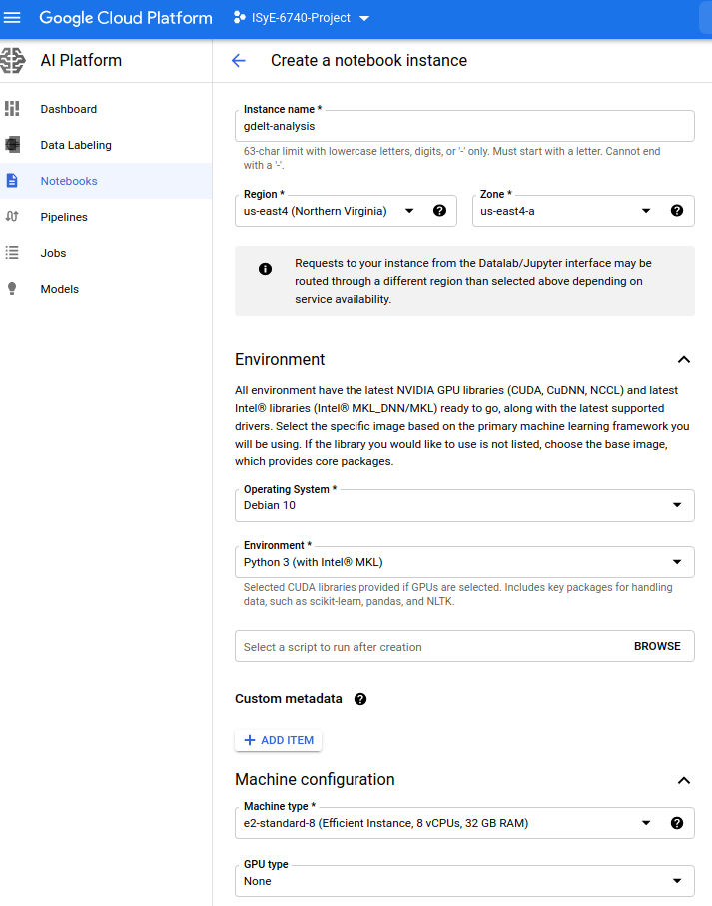Viewport: 712px width, 906px height.
Task: Collapse the Machine configuration section chevron
Action: coord(684,780)
